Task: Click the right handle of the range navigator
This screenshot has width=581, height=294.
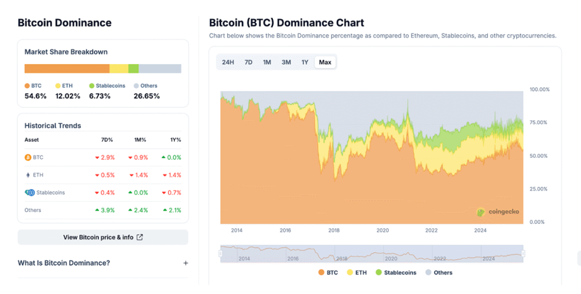Action: 523,254
